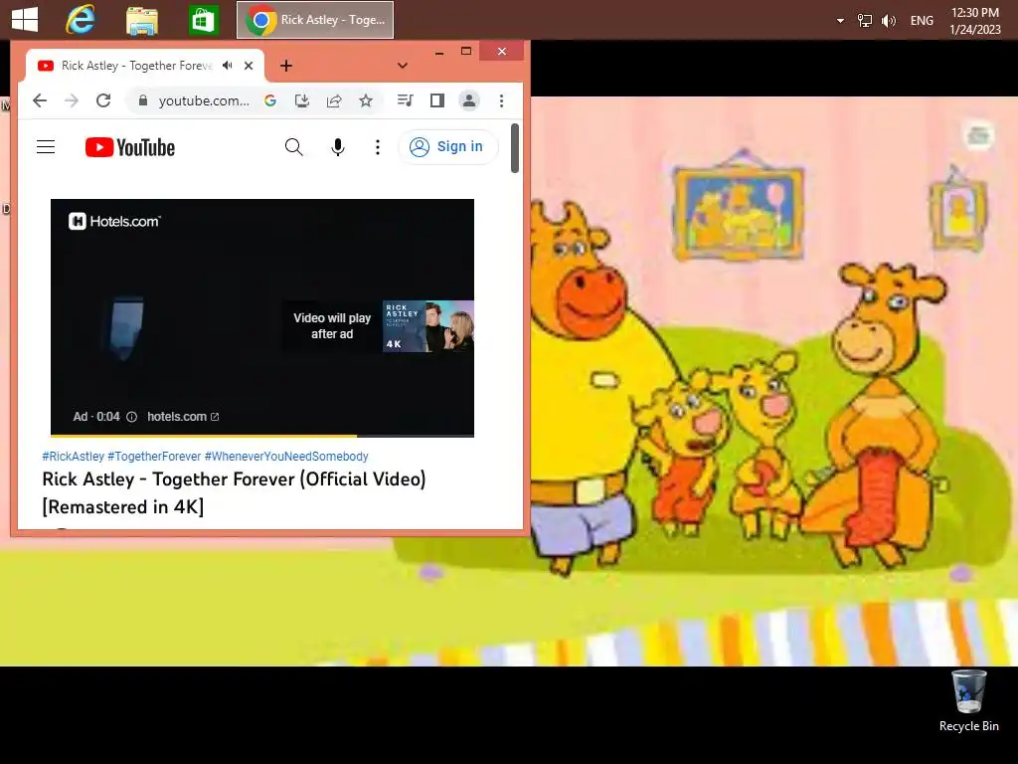This screenshot has width=1018, height=764.
Task: Go to YouTube home via logo
Action: click(x=130, y=147)
